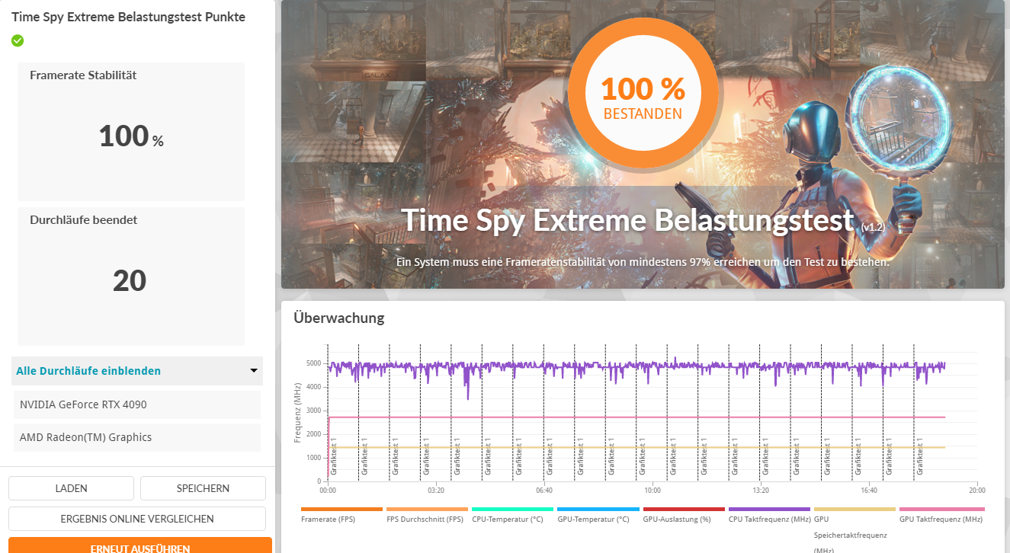This screenshot has height=553, width=1010.
Task: Click the Überwachung heading
Action: pos(339,318)
